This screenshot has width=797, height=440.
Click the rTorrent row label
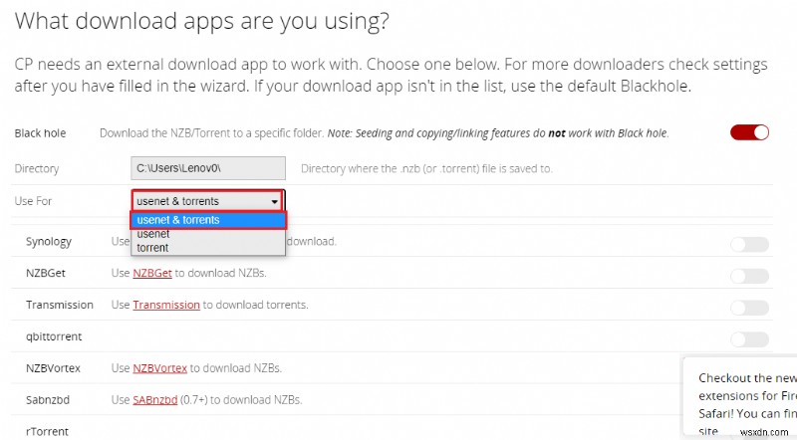pos(46,432)
